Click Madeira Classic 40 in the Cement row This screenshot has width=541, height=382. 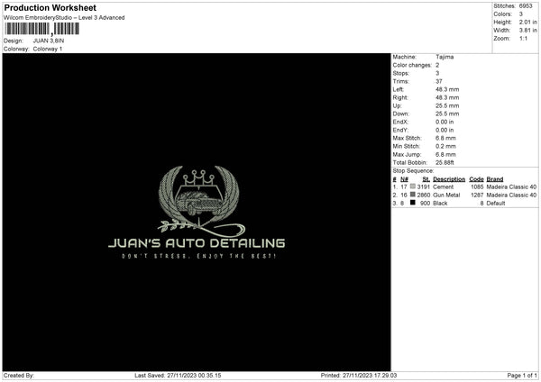[x=511, y=186]
